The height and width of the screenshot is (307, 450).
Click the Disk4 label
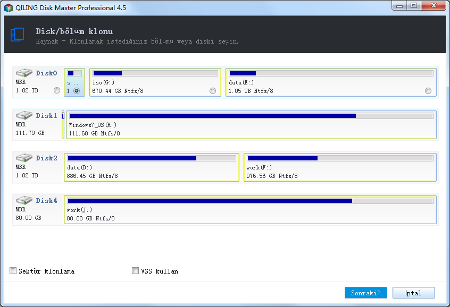pos(46,200)
